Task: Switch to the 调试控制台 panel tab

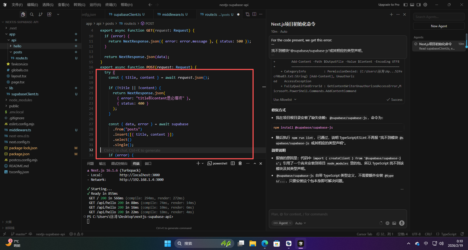Action: (119, 164)
